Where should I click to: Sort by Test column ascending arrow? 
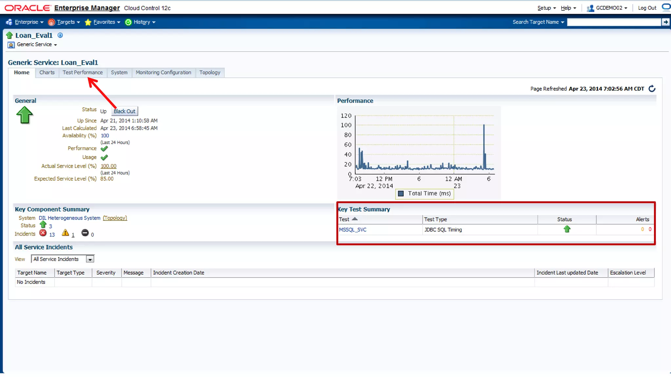tap(355, 219)
